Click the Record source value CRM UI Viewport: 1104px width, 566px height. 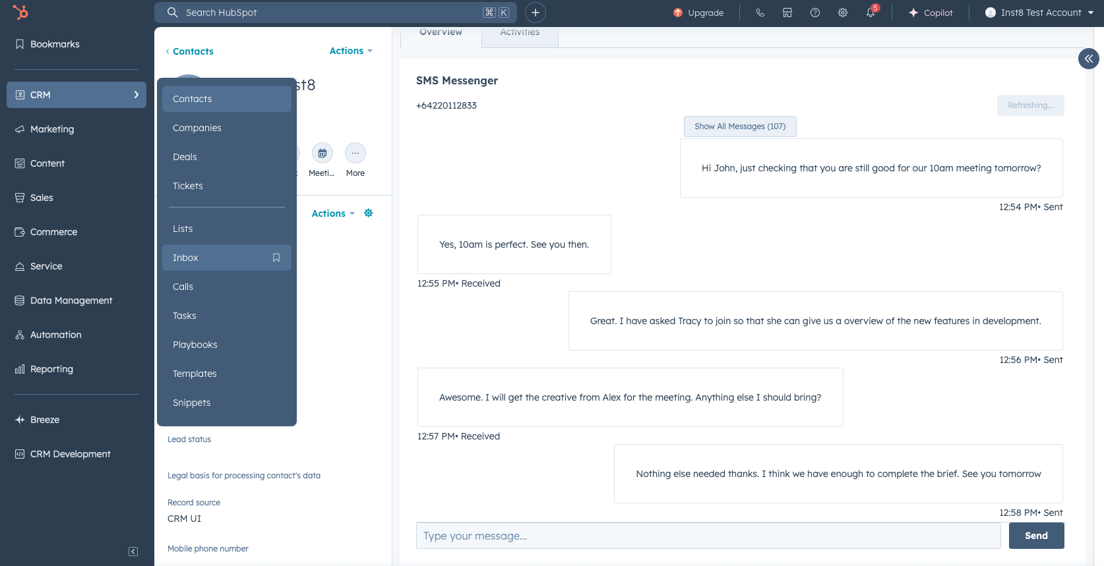(x=184, y=519)
